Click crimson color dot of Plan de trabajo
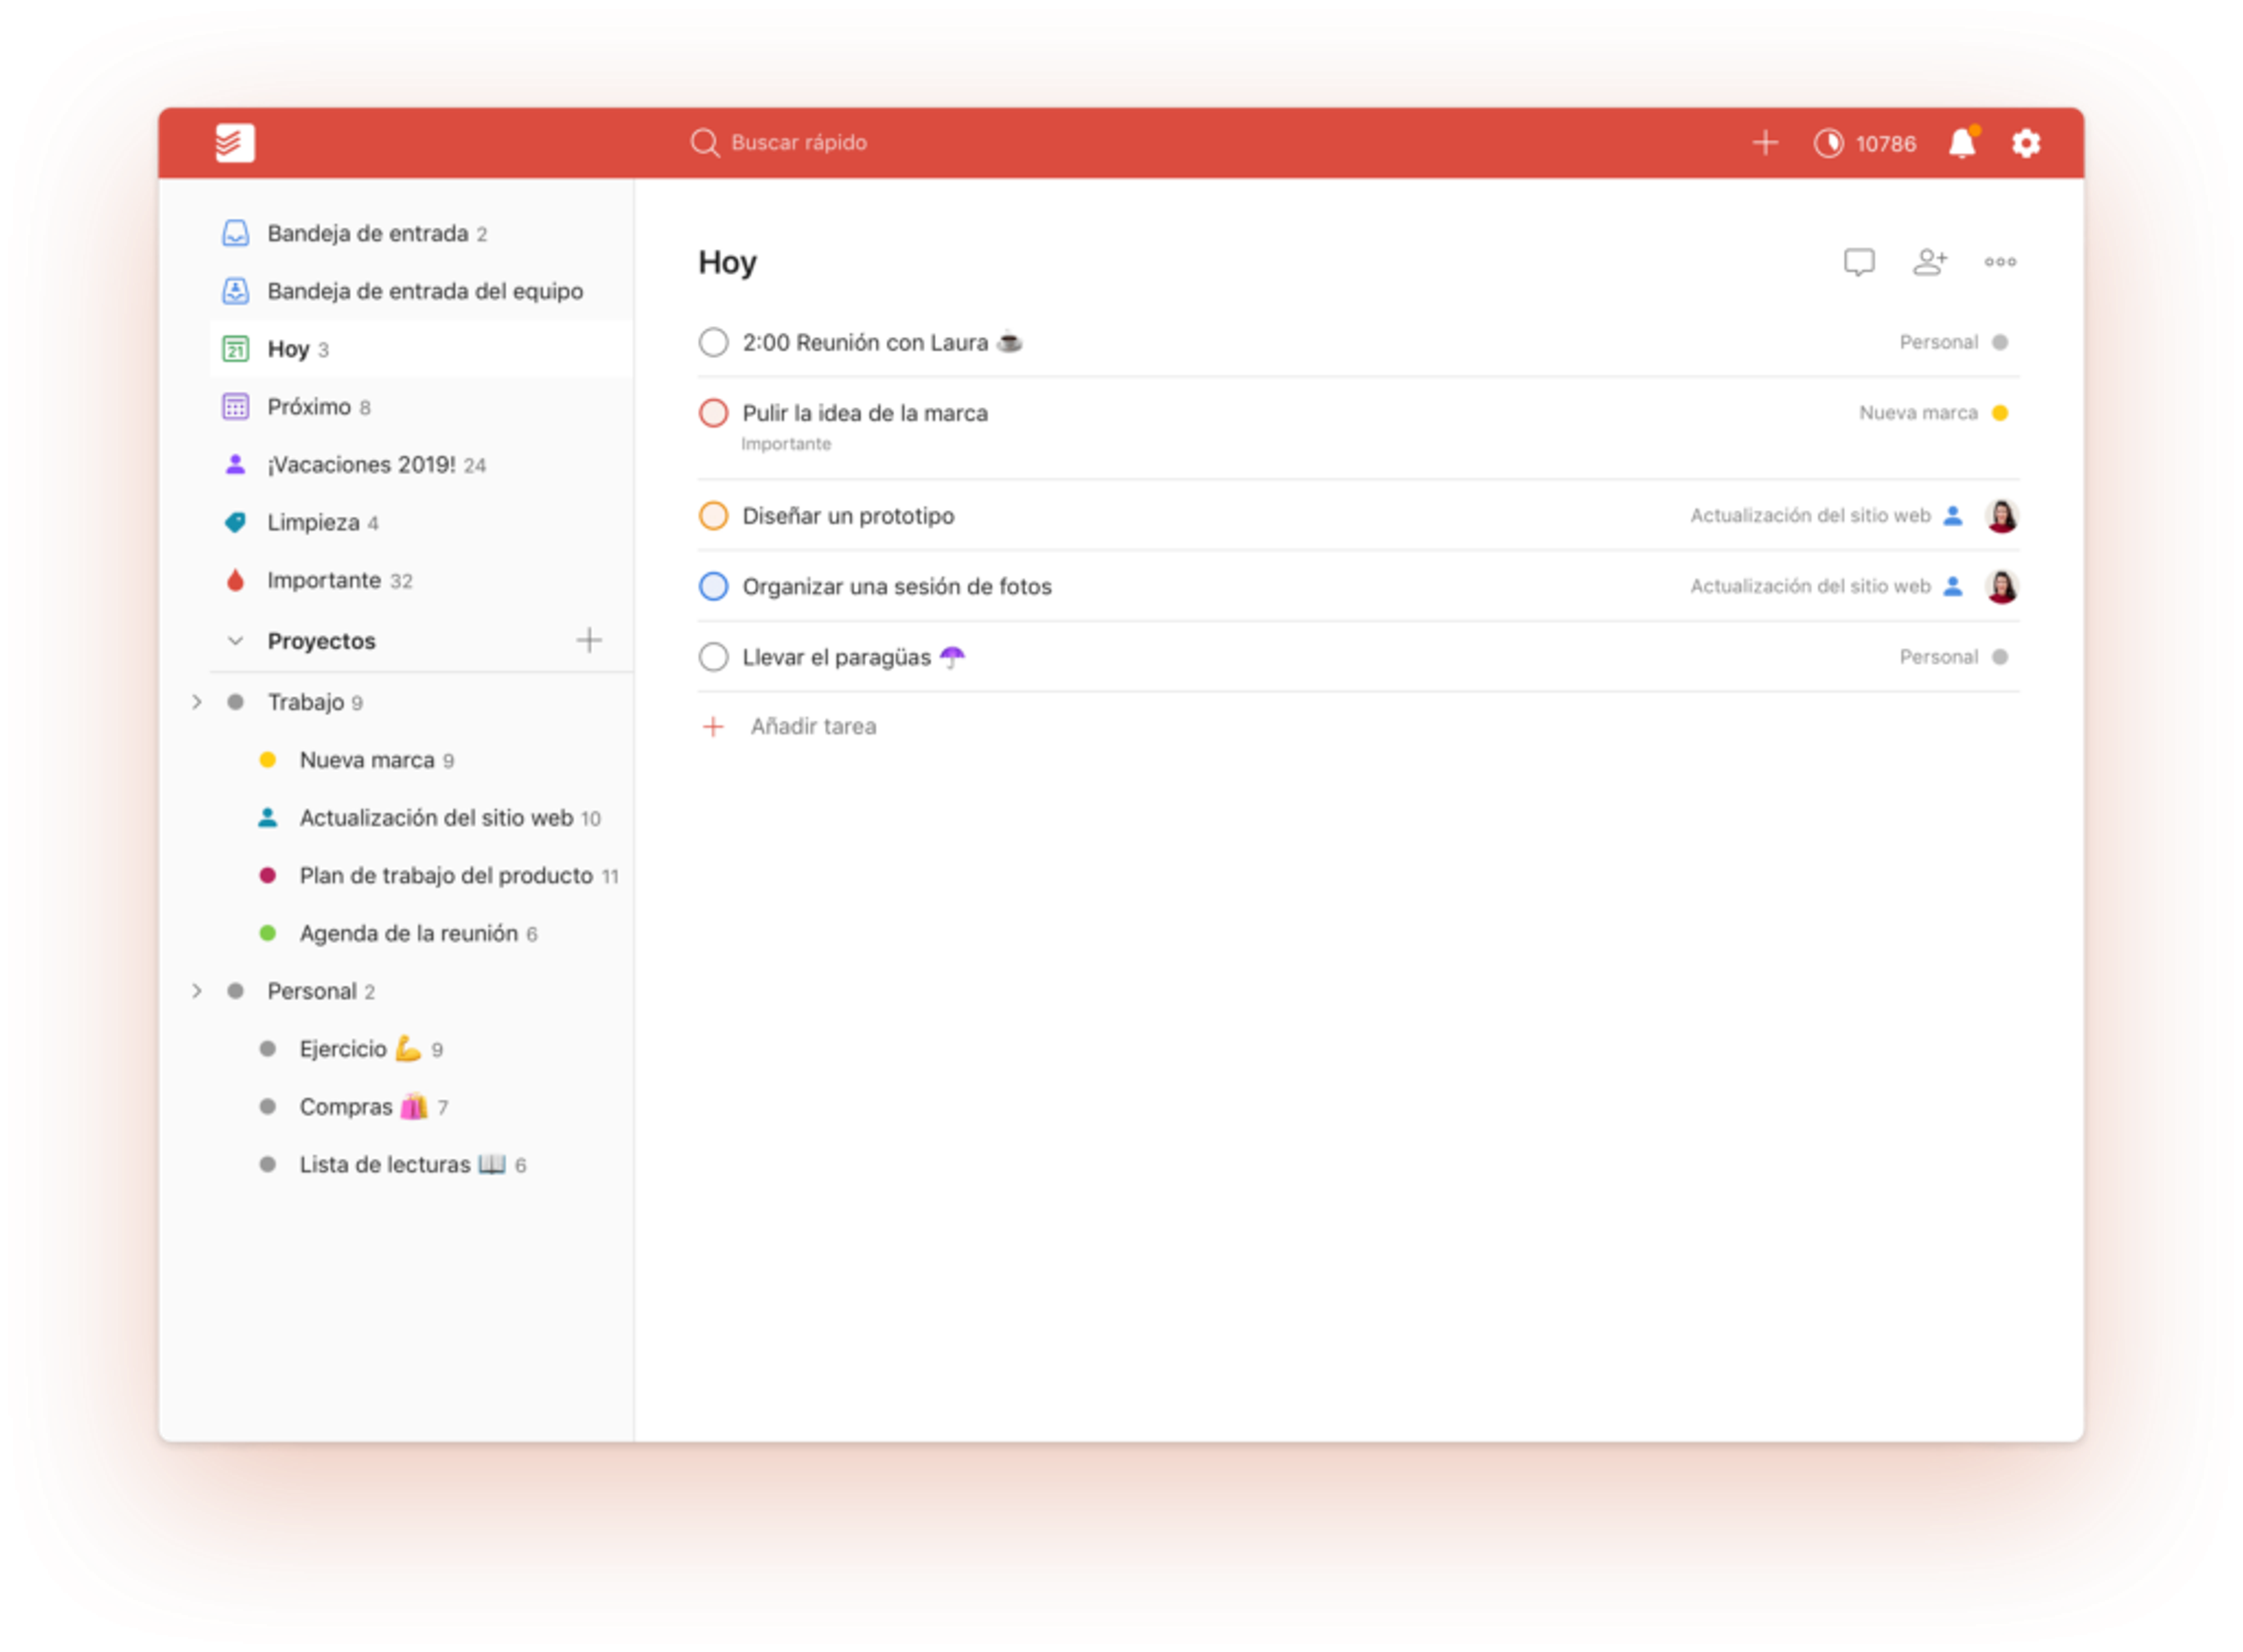 point(267,875)
